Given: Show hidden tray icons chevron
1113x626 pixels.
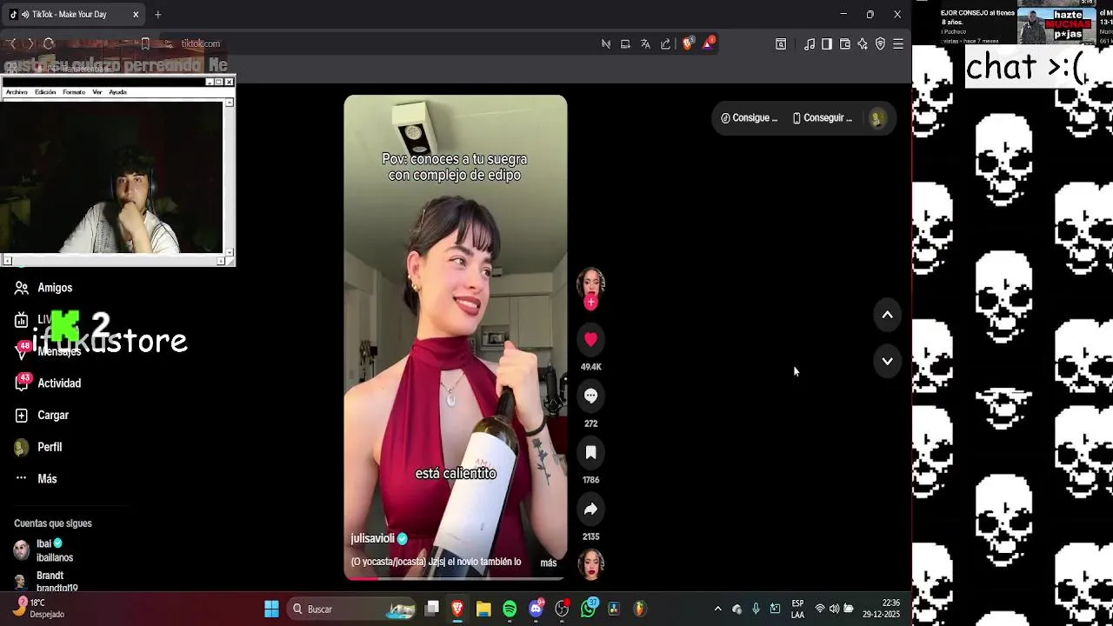Looking at the screenshot, I should pos(717,609).
